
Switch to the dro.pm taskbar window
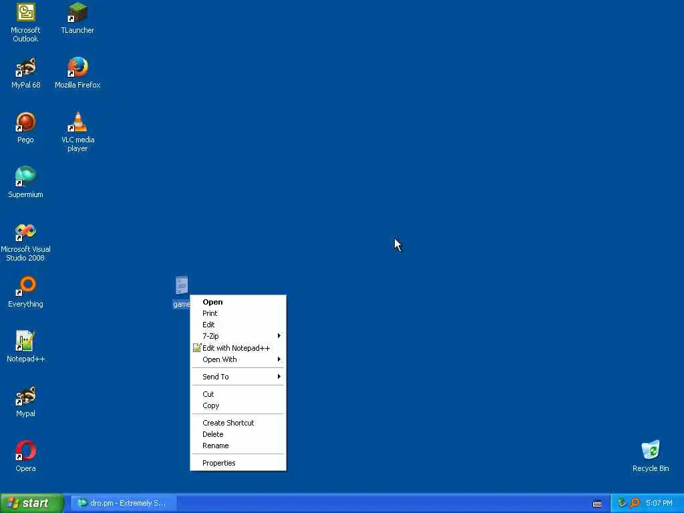pyautogui.click(x=124, y=504)
